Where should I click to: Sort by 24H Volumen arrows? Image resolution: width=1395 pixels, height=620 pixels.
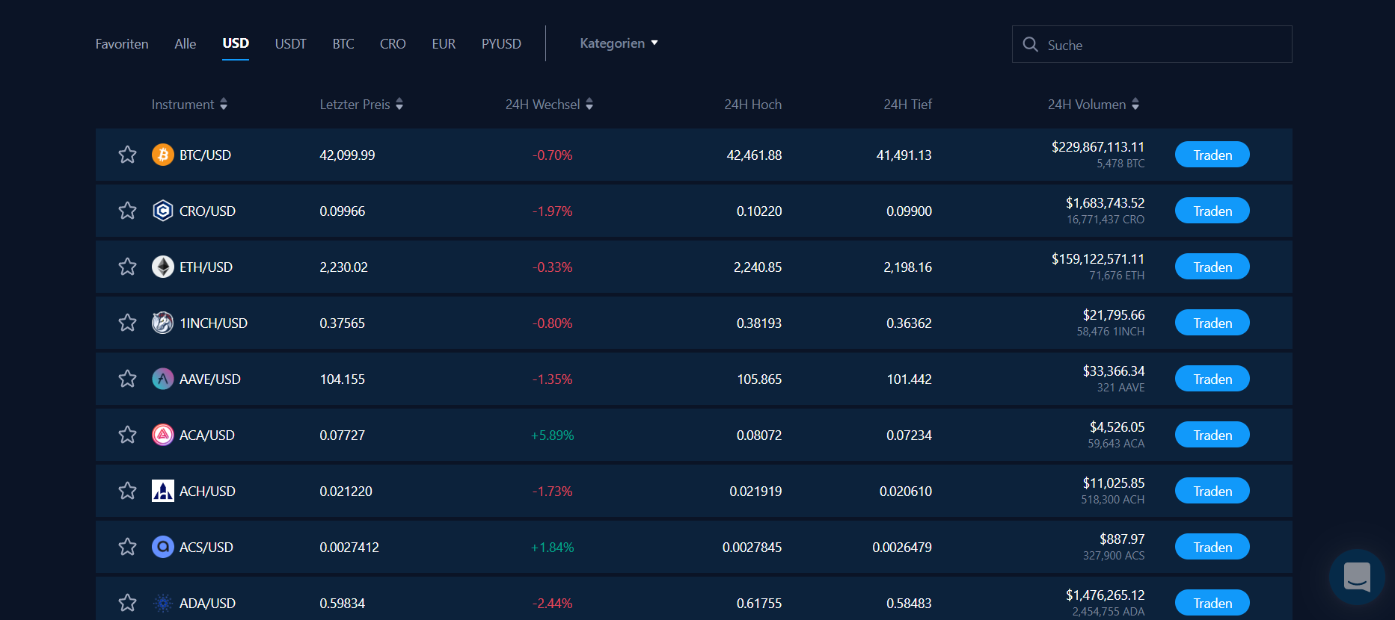tap(1135, 105)
